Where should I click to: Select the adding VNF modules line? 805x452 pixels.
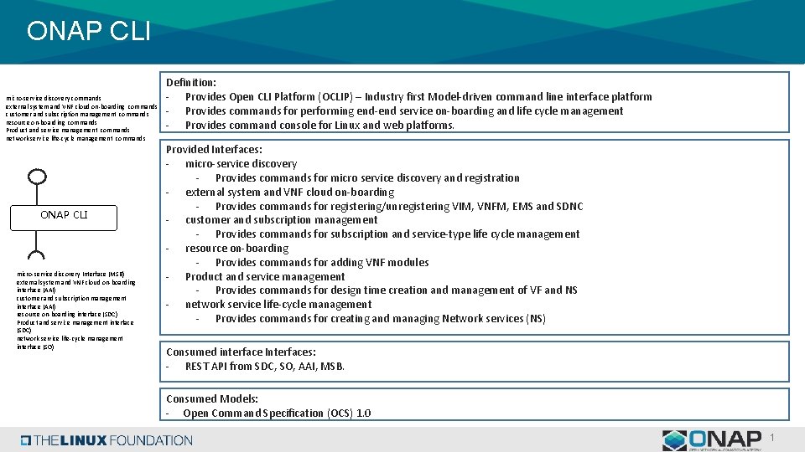(x=322, y=262)
